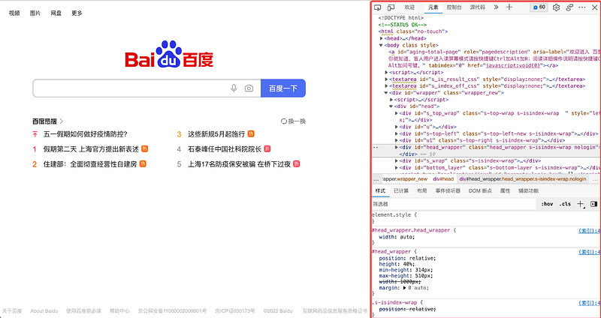This screenshot has height=318, width=601.
Task: Open the 图片 link in top navigation
Action: (x=35, y=13)
